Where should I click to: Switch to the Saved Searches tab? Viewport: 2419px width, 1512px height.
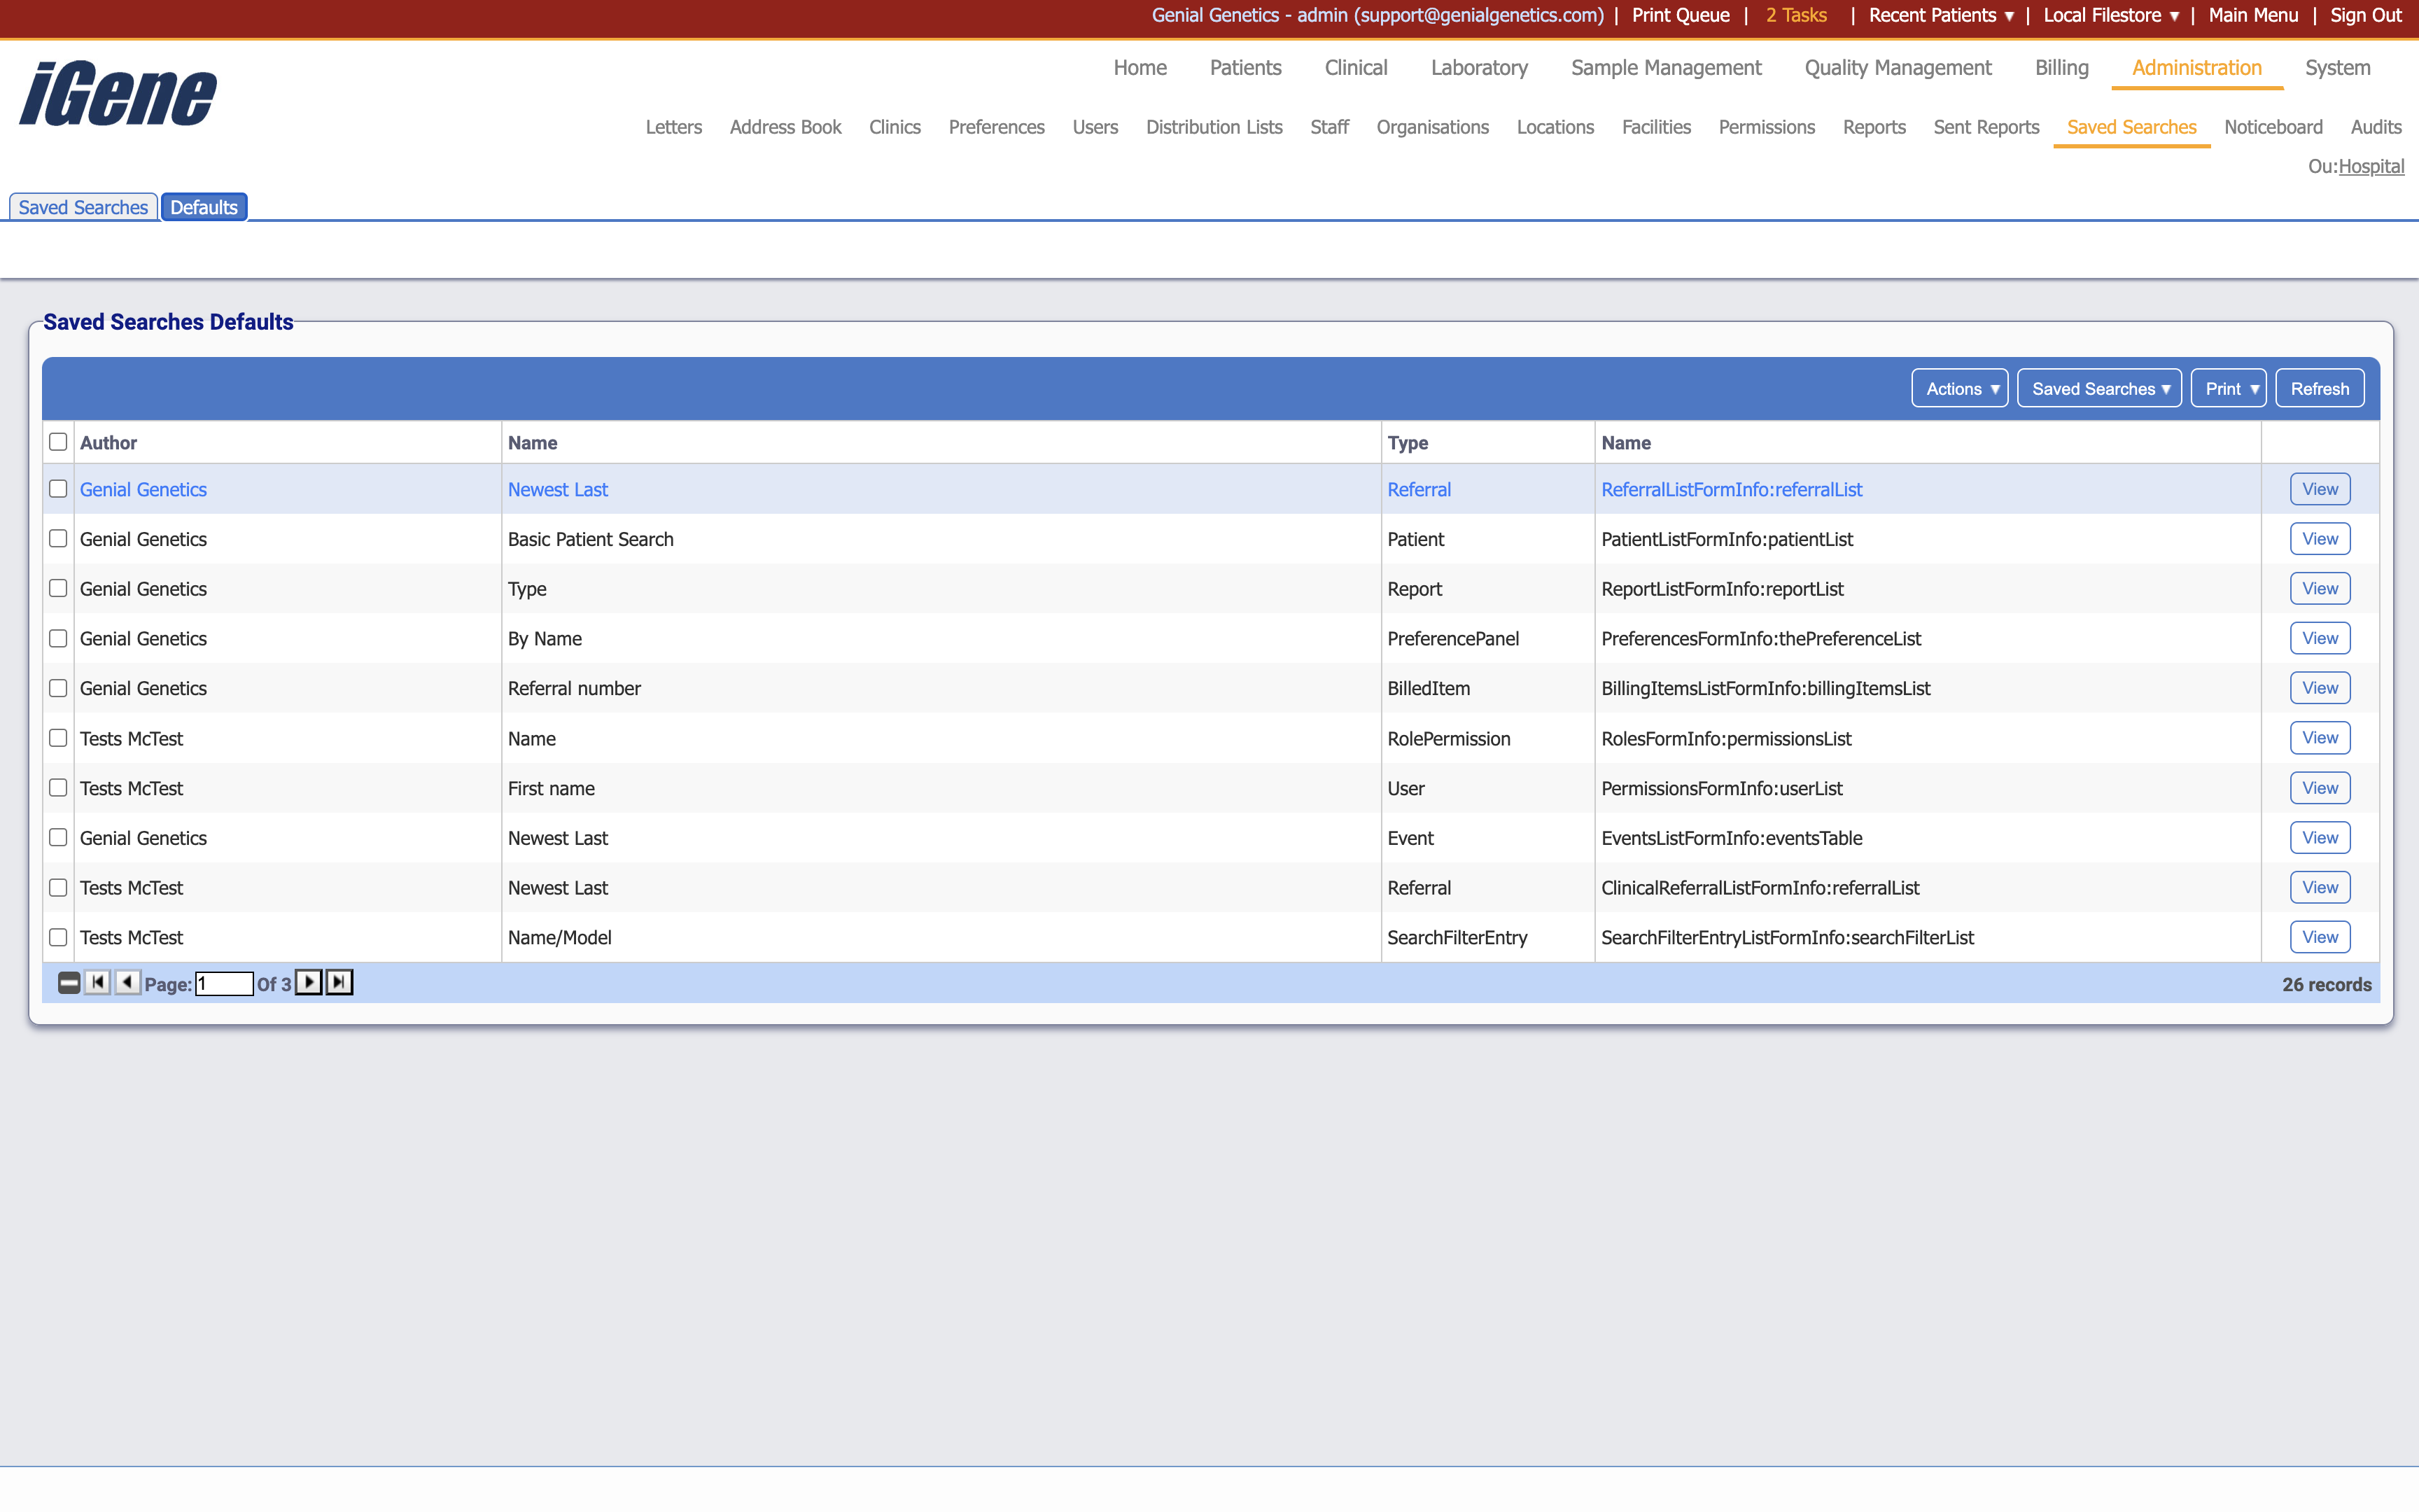pos(83,207)
